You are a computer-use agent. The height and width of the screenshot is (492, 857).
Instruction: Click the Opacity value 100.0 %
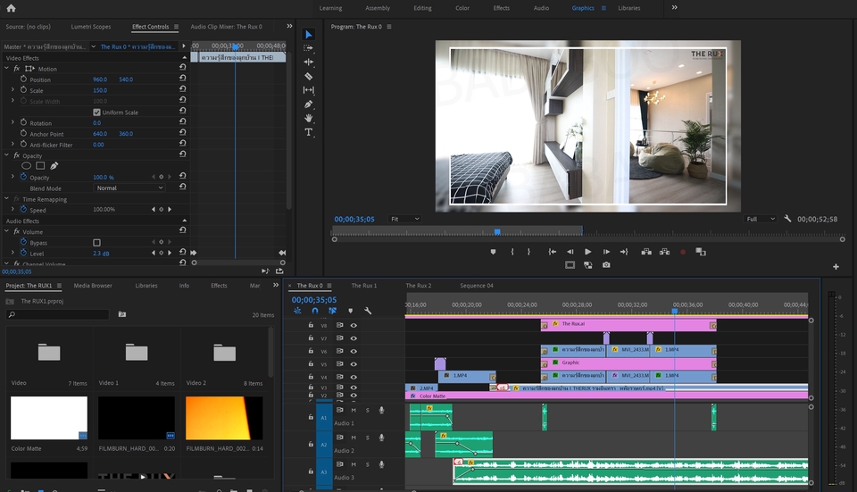[x=104, y=177]
